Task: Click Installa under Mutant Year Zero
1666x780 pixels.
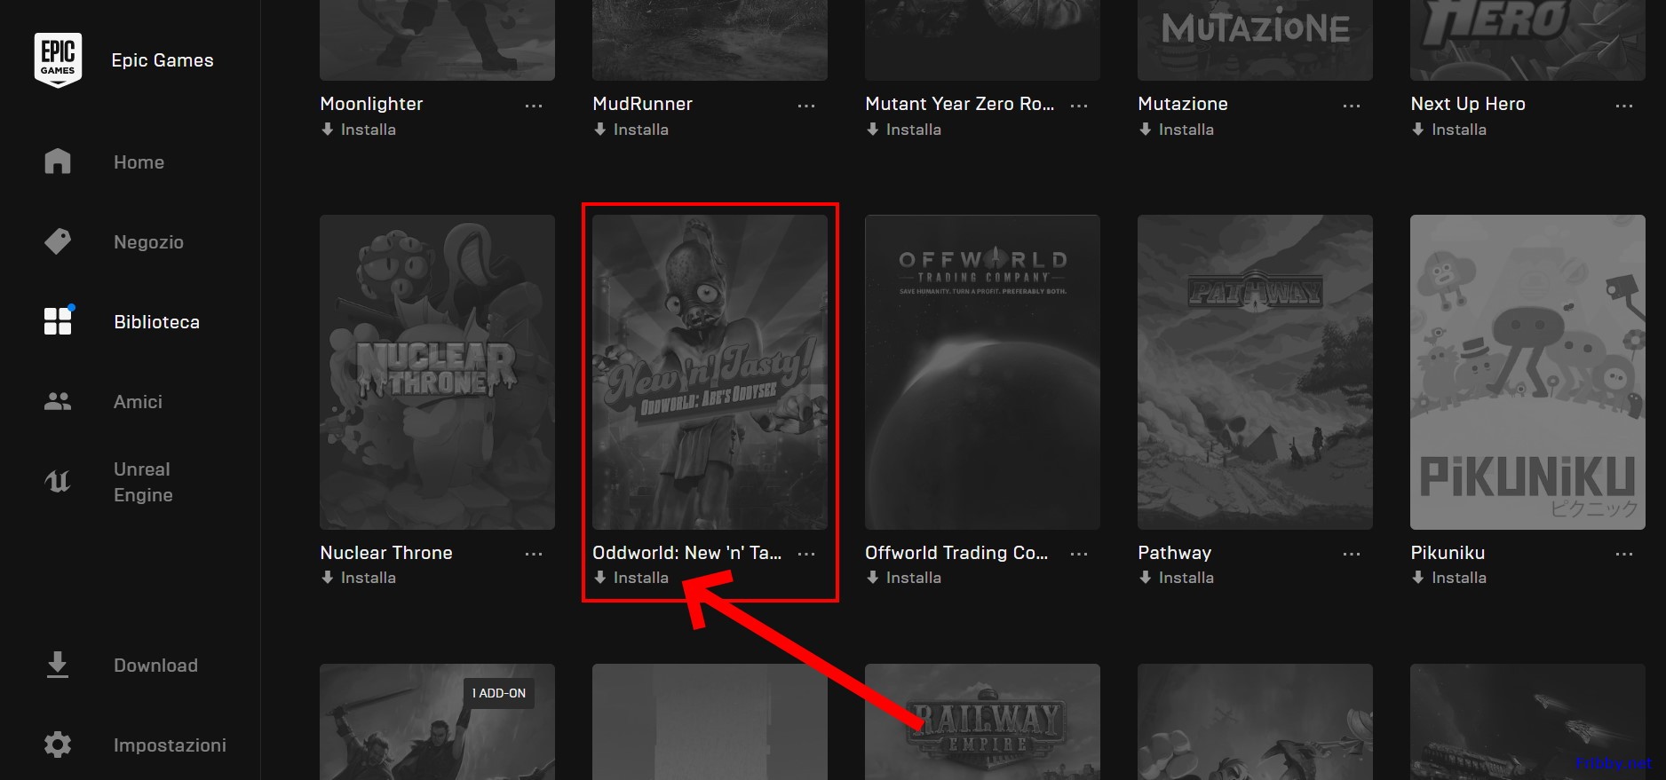Action: click(x=904, y=130)
